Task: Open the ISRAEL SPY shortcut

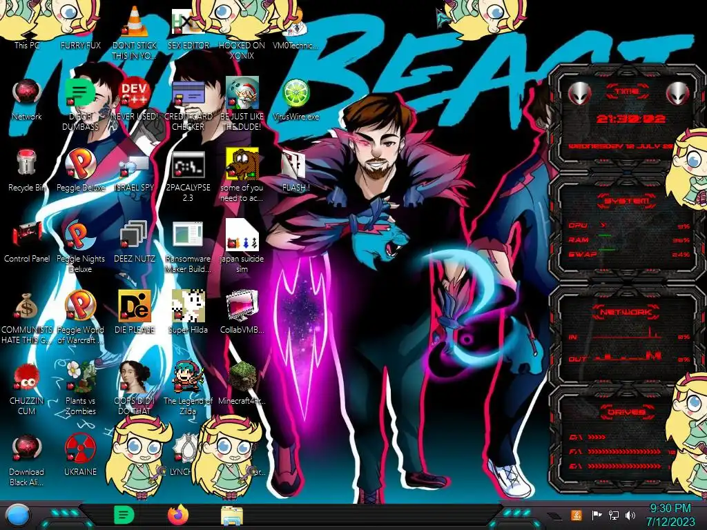Action: [x=135, y=168]
